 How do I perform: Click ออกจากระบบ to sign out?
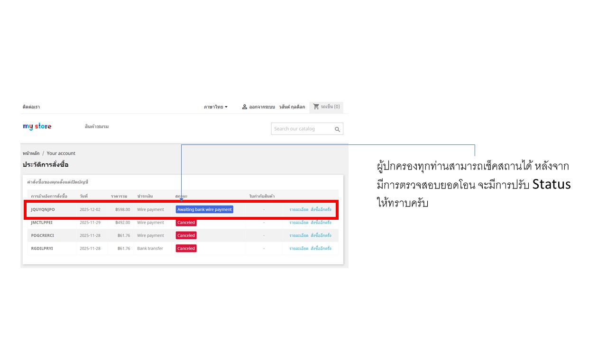click(x=262, y=107)
